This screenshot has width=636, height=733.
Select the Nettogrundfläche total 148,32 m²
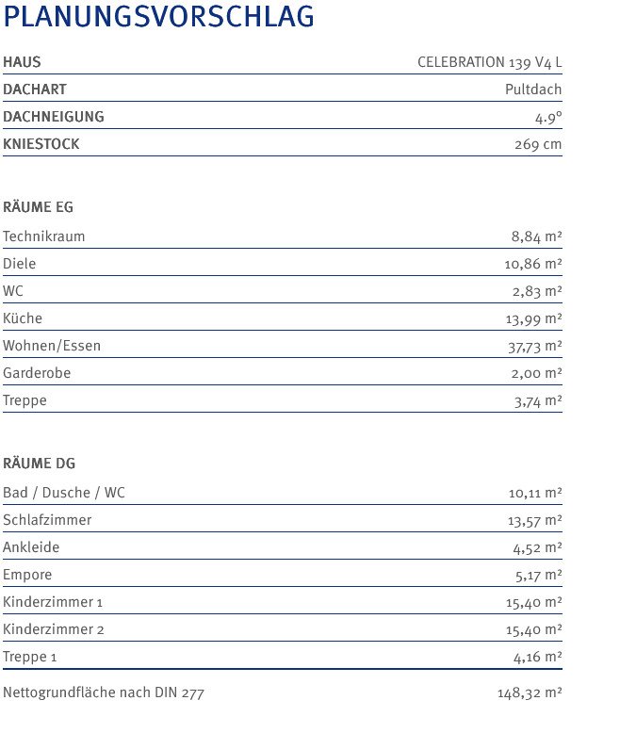(530, 692)
